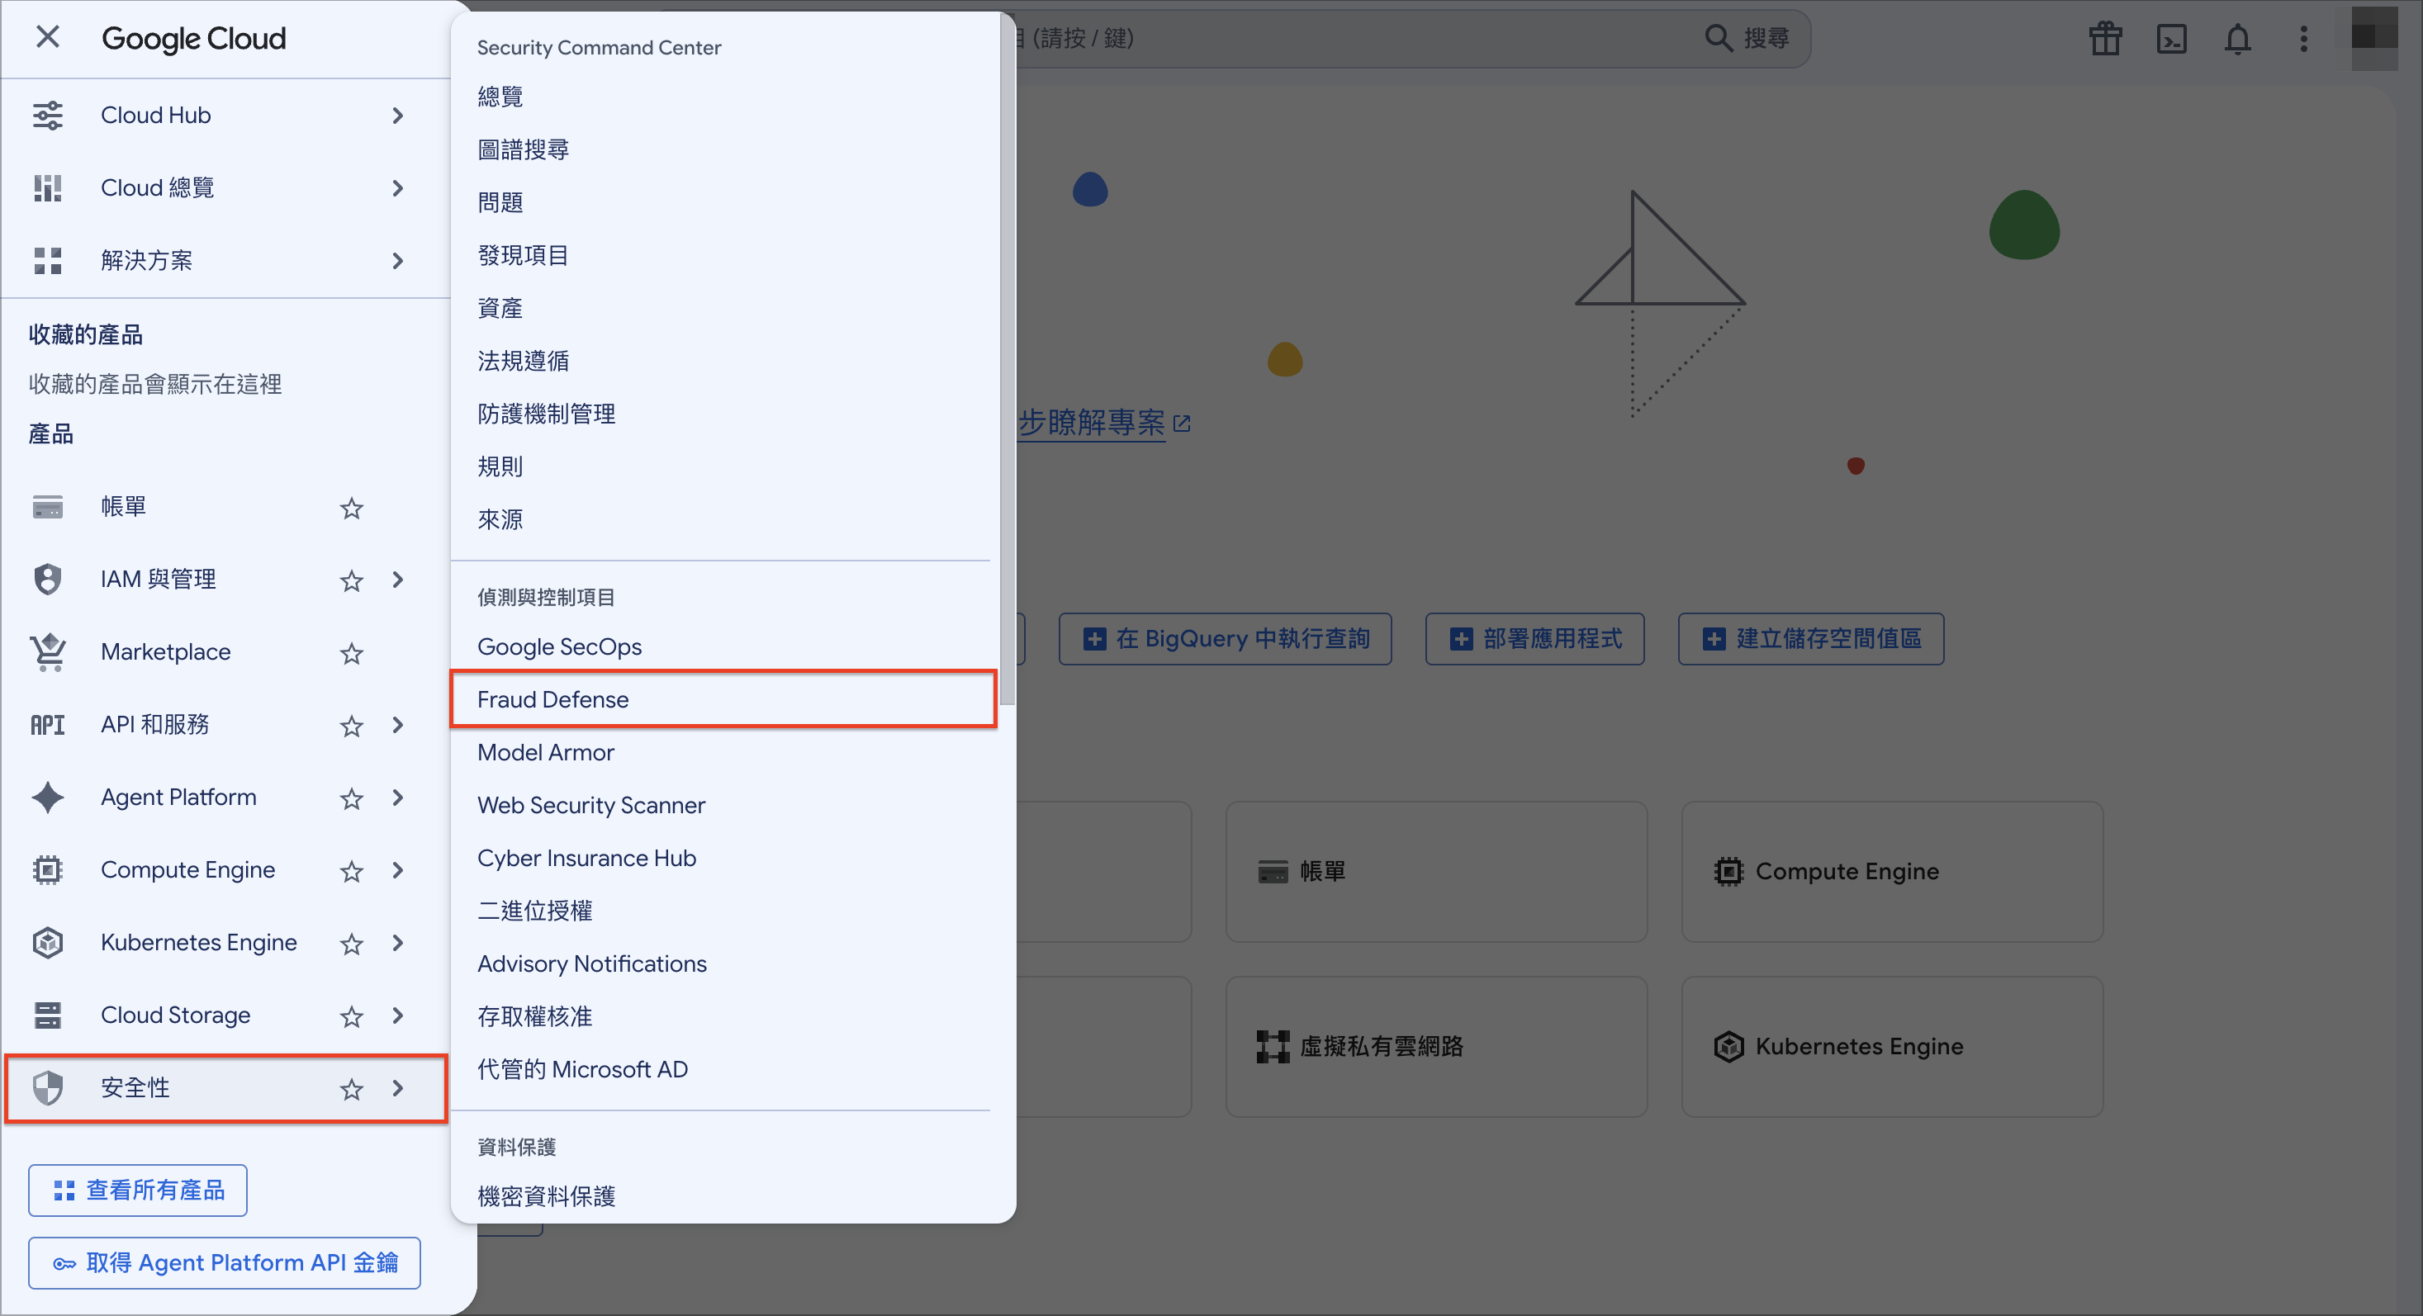The image size is (2423, 1316).
Task: Pin API 和服務 with its star
Action: tap(352, 725)
